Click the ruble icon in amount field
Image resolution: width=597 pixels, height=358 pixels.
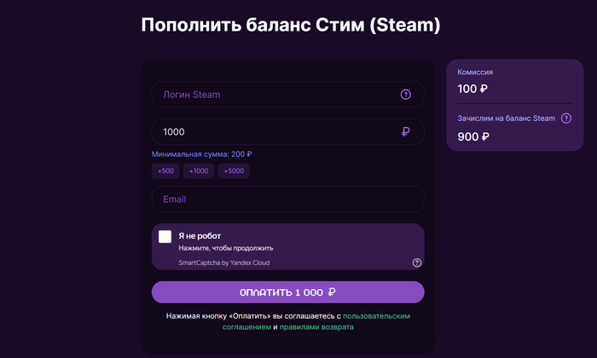pos(405,132)
